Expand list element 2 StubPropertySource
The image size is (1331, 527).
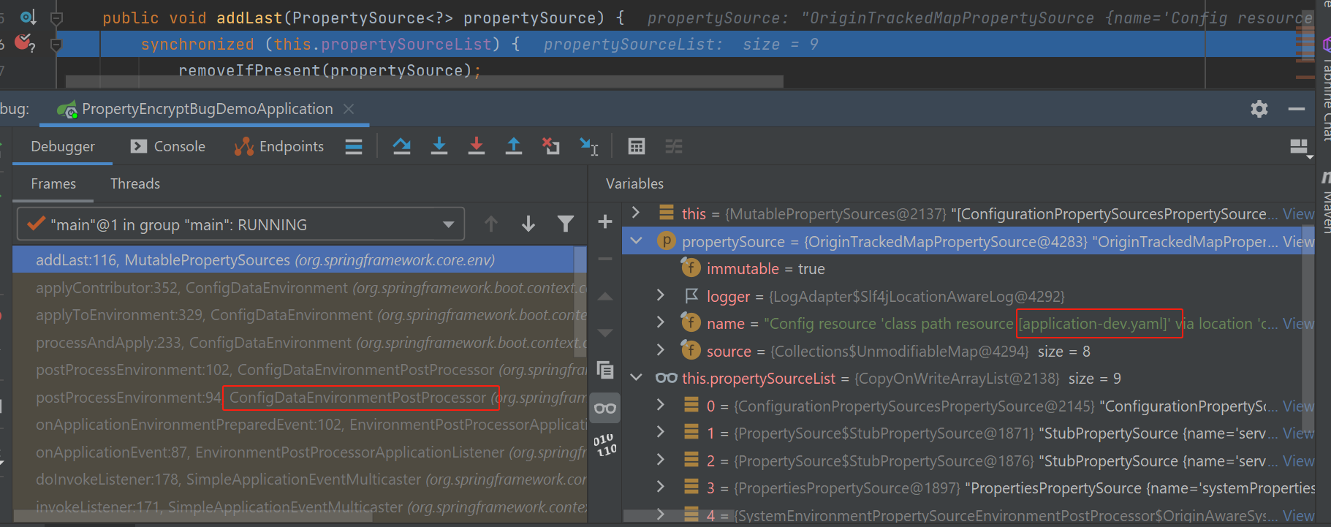(x=661, y=460)
